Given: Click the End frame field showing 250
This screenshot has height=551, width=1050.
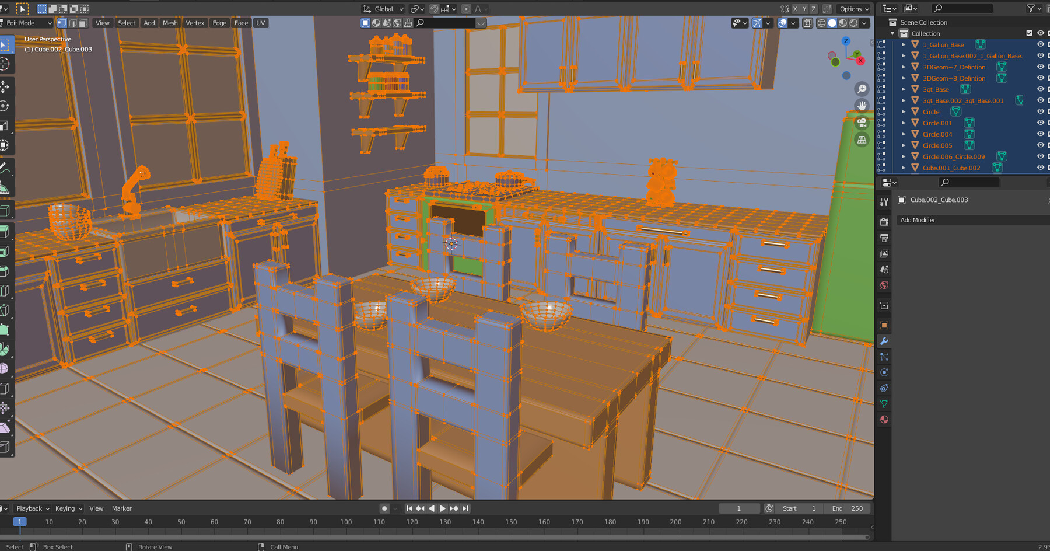Looking at the screenshot, I should click(x=847, y=508).
